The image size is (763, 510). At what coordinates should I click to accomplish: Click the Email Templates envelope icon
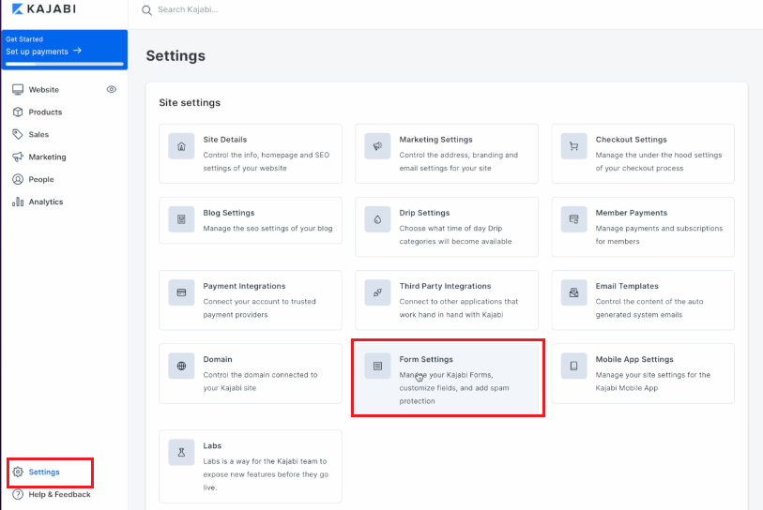(x=573, y=292)
